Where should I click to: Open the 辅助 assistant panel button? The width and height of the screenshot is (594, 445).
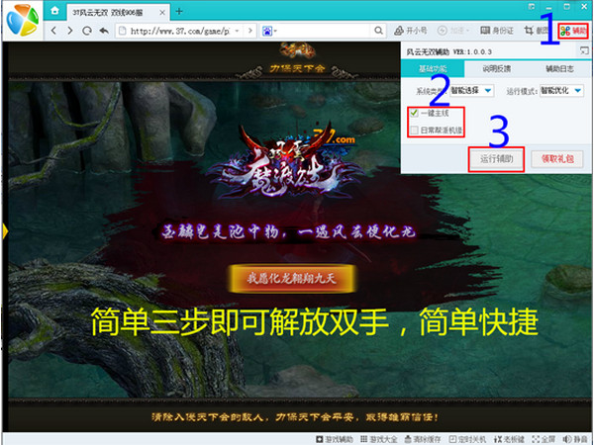pyautogui.click(x=573, y=31)
